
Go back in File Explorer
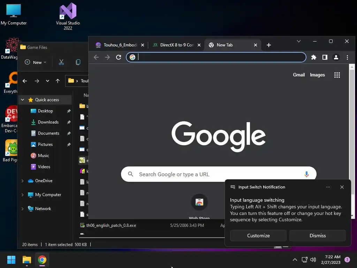(x=25, y=81)
